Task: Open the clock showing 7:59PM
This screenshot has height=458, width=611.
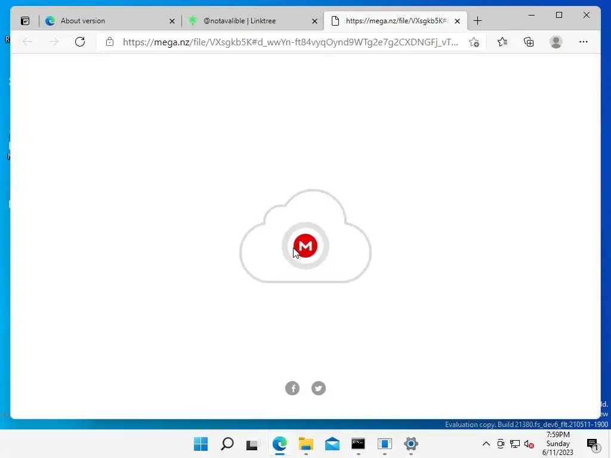Action: pyautogui.click(x=558, y=444)
